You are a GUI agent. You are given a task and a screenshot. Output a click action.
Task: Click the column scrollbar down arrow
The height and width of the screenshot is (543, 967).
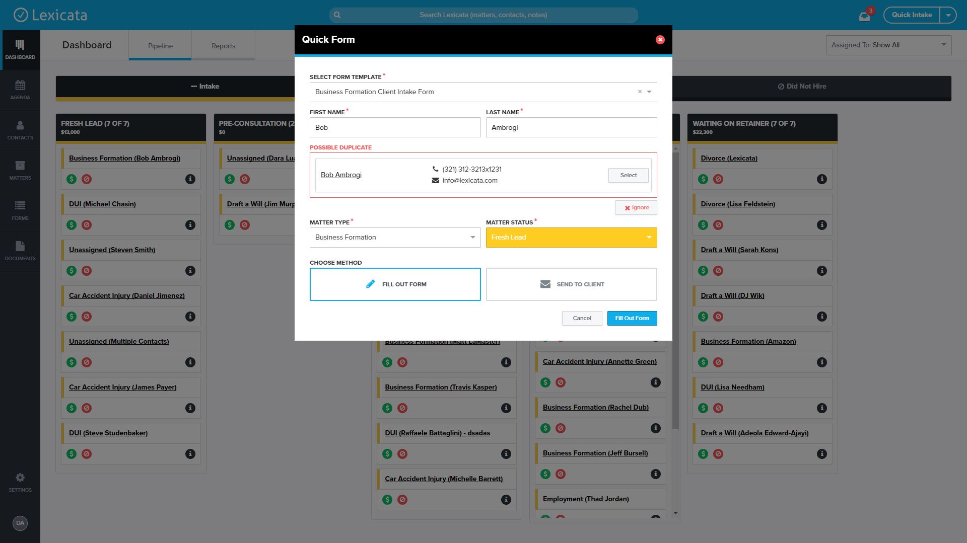point(675,513)
